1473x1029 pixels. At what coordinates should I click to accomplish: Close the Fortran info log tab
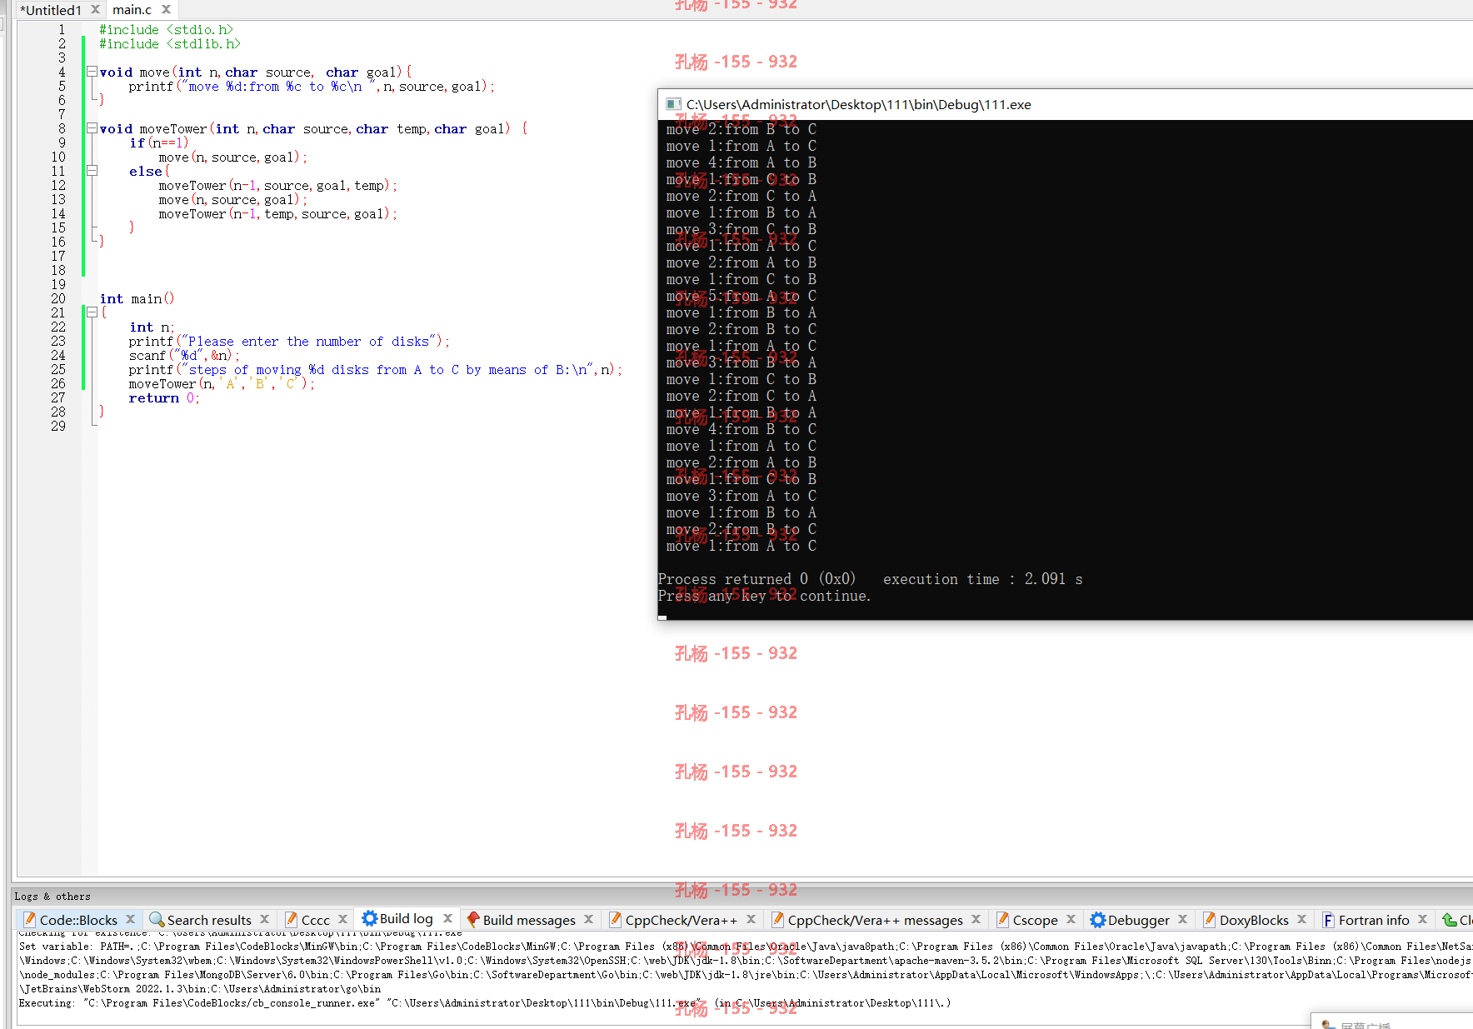coord(1423,919)
